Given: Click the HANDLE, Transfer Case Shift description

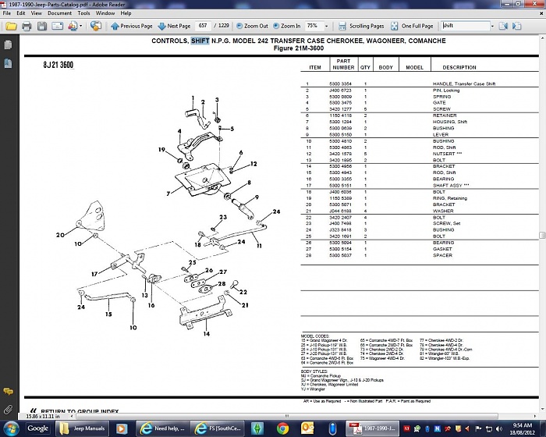Looking at the screenshot, I should click(x=464, y=84).
